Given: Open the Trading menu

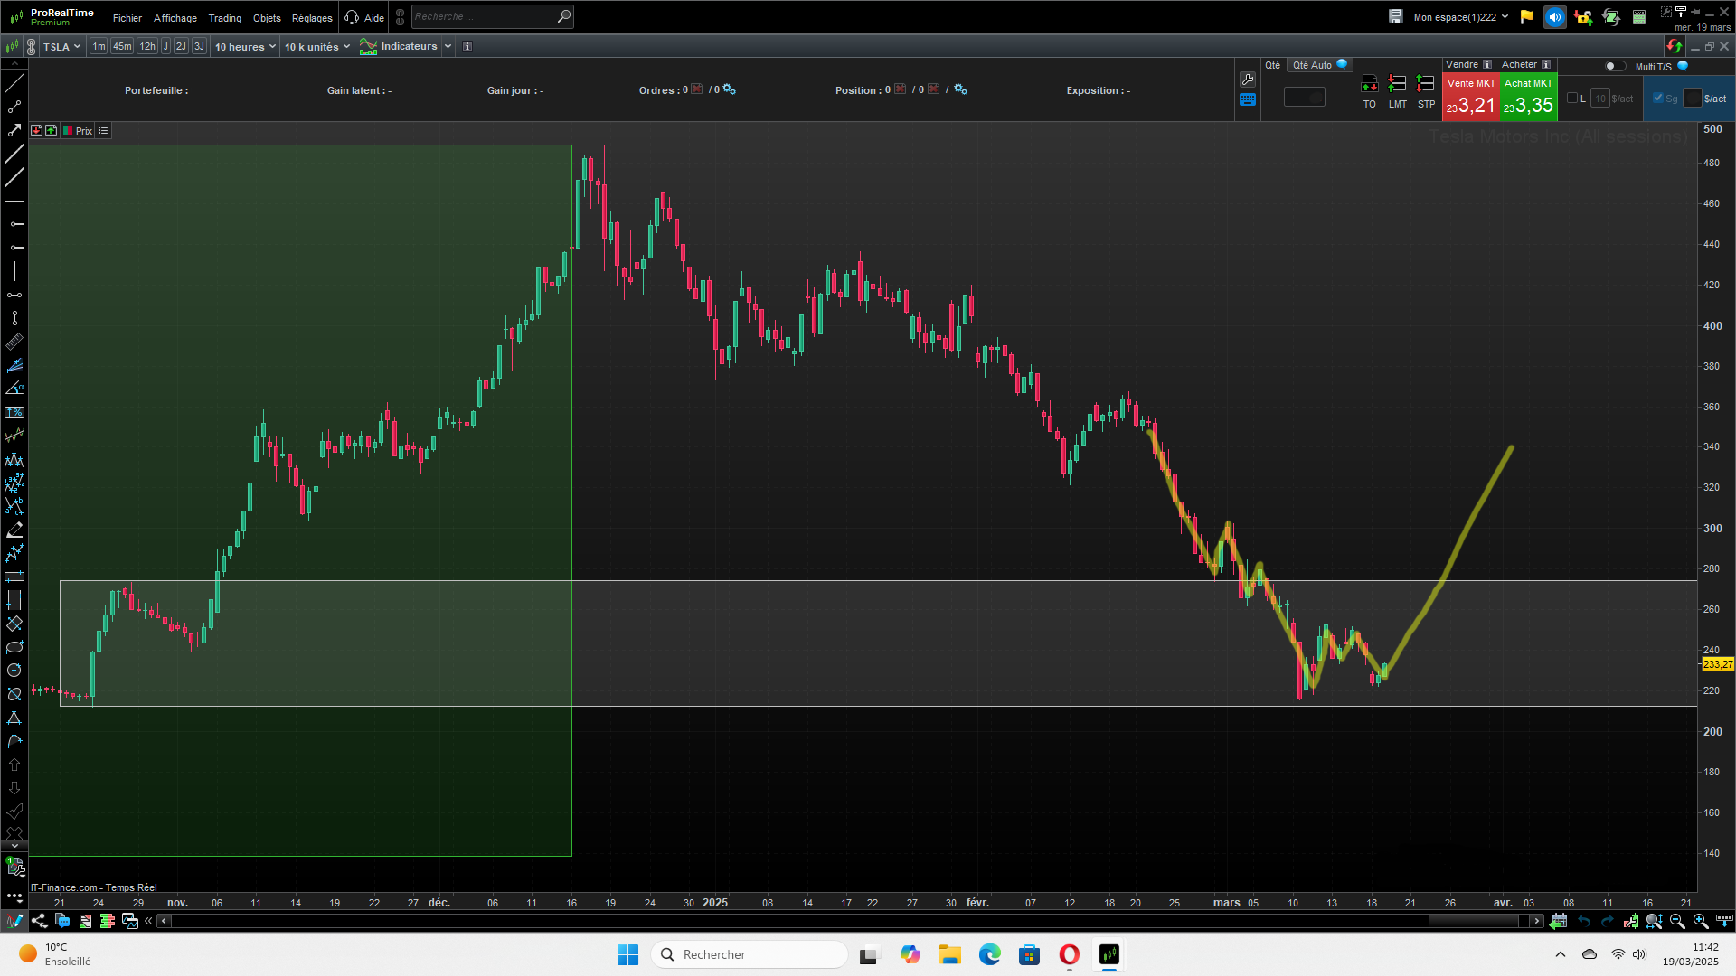Looking at the screenshot, I should [224, 18].
